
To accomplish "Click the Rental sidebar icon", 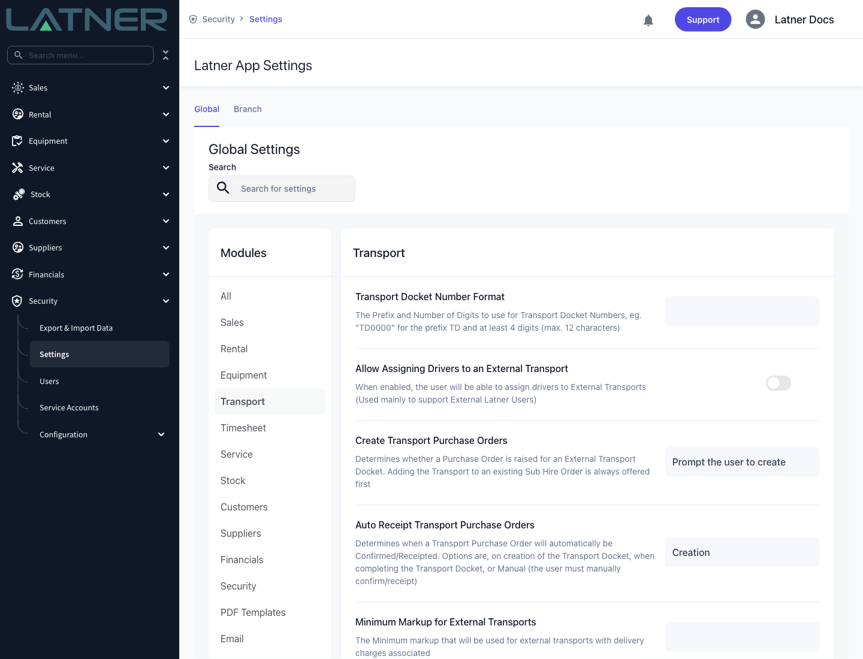I will point(18,114).
